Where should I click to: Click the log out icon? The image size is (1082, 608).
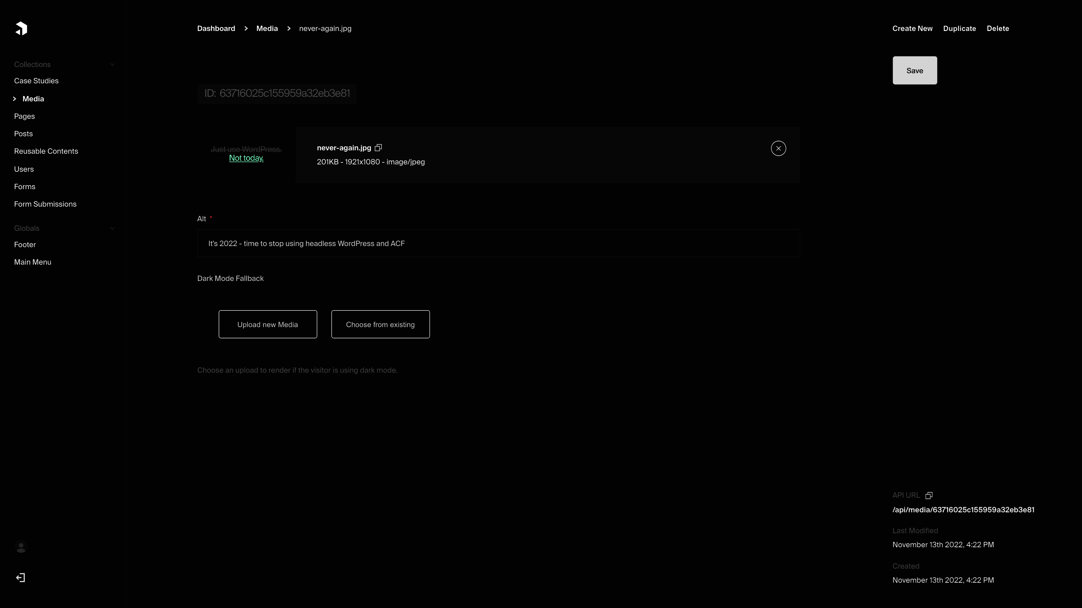[21, 578]
